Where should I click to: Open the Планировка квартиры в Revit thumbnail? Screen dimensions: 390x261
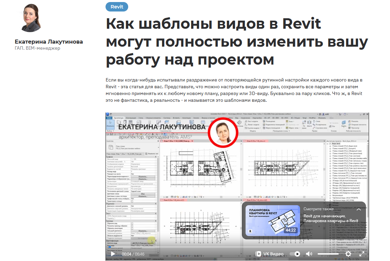tap(273, 220)
